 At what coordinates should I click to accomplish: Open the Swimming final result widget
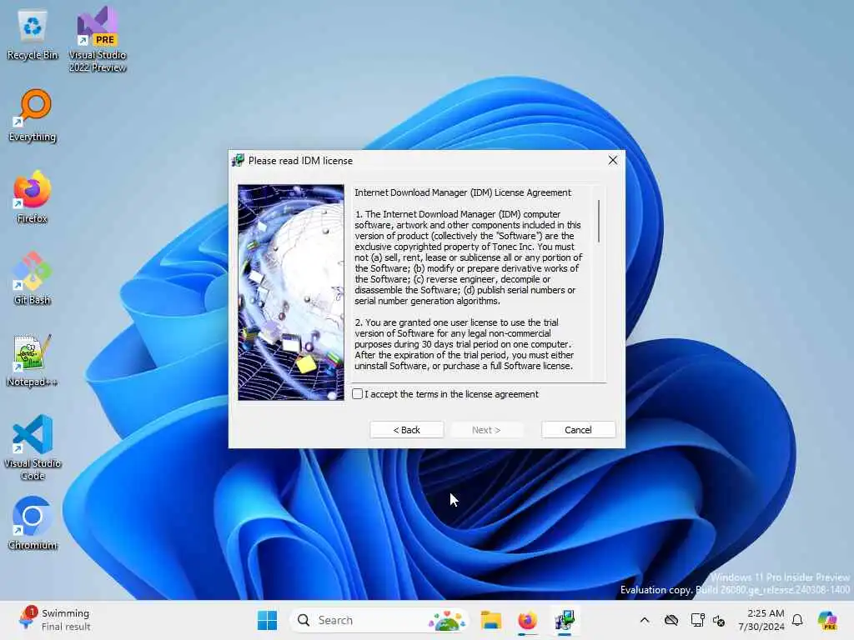pyautogui.click(x=54, y=620)
